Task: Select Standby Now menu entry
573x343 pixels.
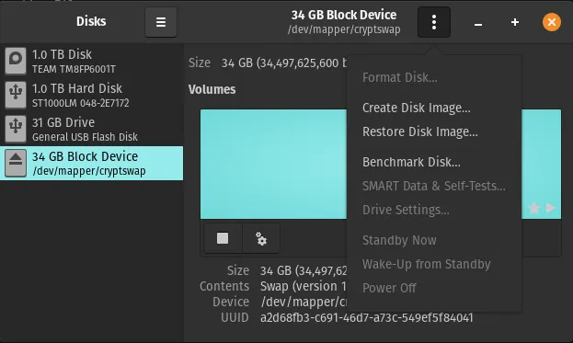Action: [x=399, y=240]
